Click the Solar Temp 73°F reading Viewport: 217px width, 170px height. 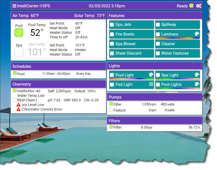89,16
